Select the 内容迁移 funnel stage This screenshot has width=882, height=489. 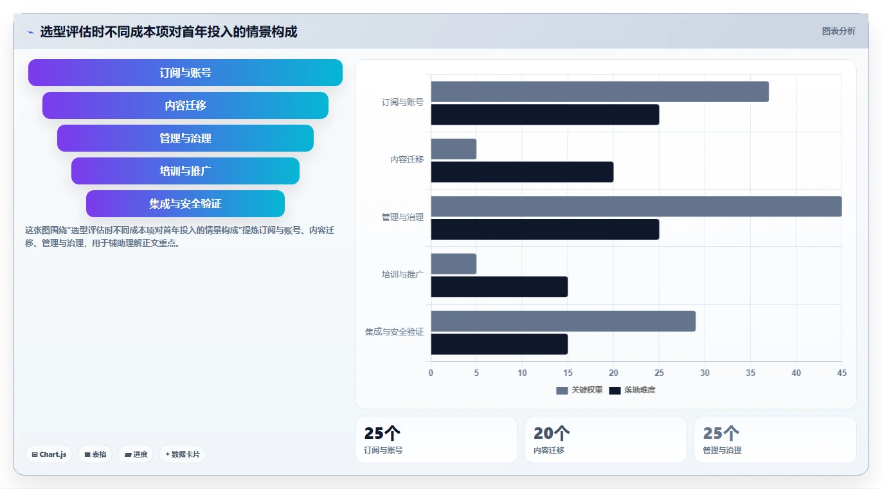pos(185,105)
